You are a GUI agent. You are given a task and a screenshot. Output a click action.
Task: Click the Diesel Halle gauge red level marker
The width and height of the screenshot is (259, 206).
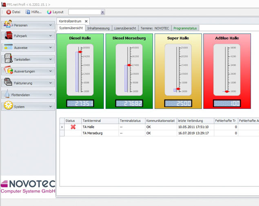click(x=80, y=52)
